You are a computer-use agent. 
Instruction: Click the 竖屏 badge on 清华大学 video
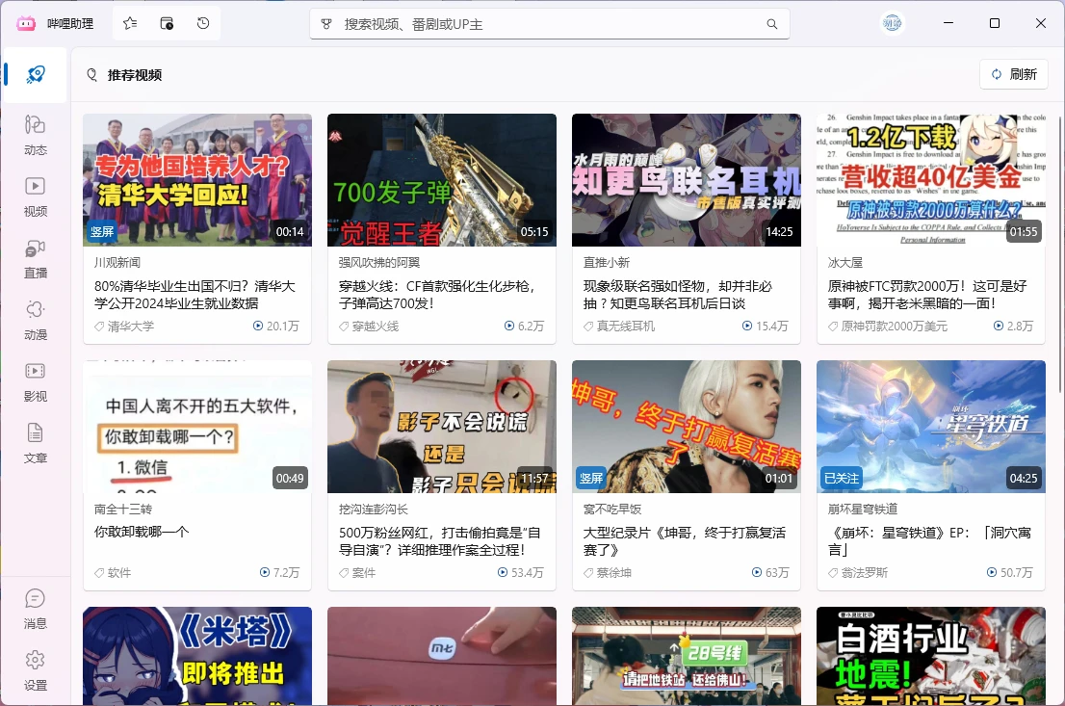point(102,232)
